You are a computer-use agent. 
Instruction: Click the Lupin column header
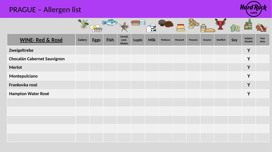(x=138, y=40)
